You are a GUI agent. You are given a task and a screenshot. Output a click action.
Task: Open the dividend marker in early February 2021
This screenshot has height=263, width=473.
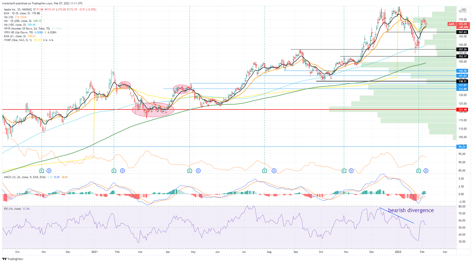click(122, 171)
